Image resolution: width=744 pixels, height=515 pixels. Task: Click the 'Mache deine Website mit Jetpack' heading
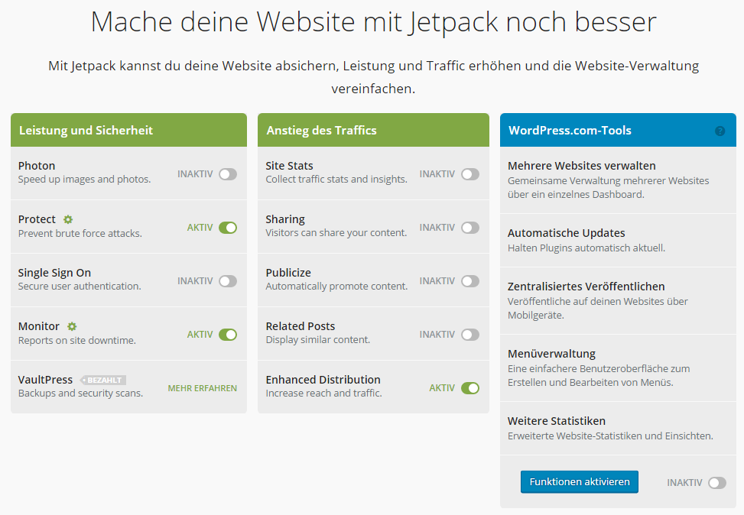[373, 22]
